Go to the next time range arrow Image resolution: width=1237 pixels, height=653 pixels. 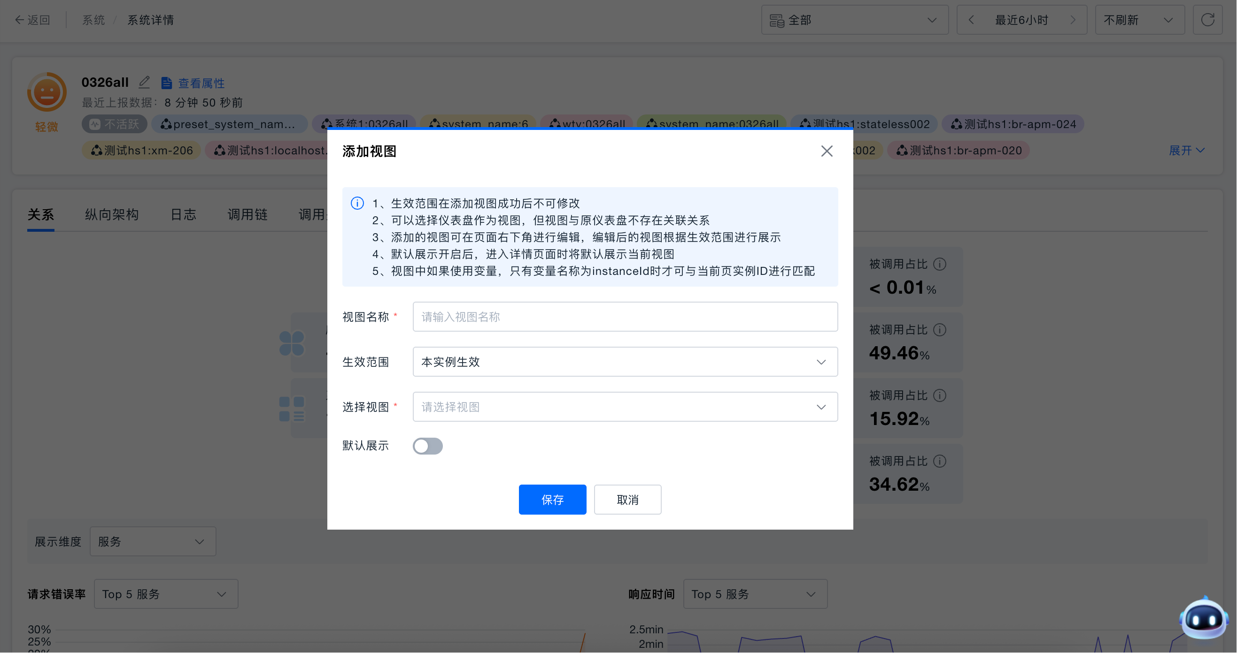1073,20
